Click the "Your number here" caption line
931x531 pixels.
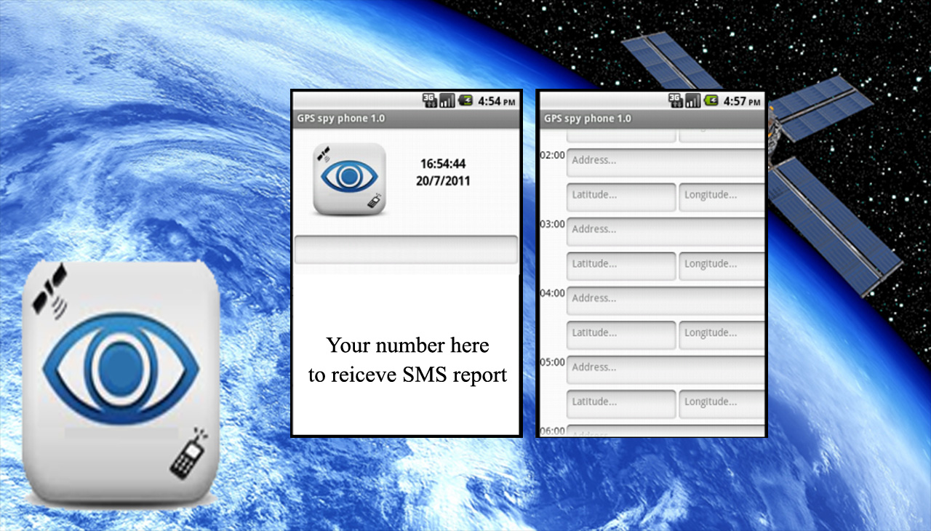pos(407,345)
